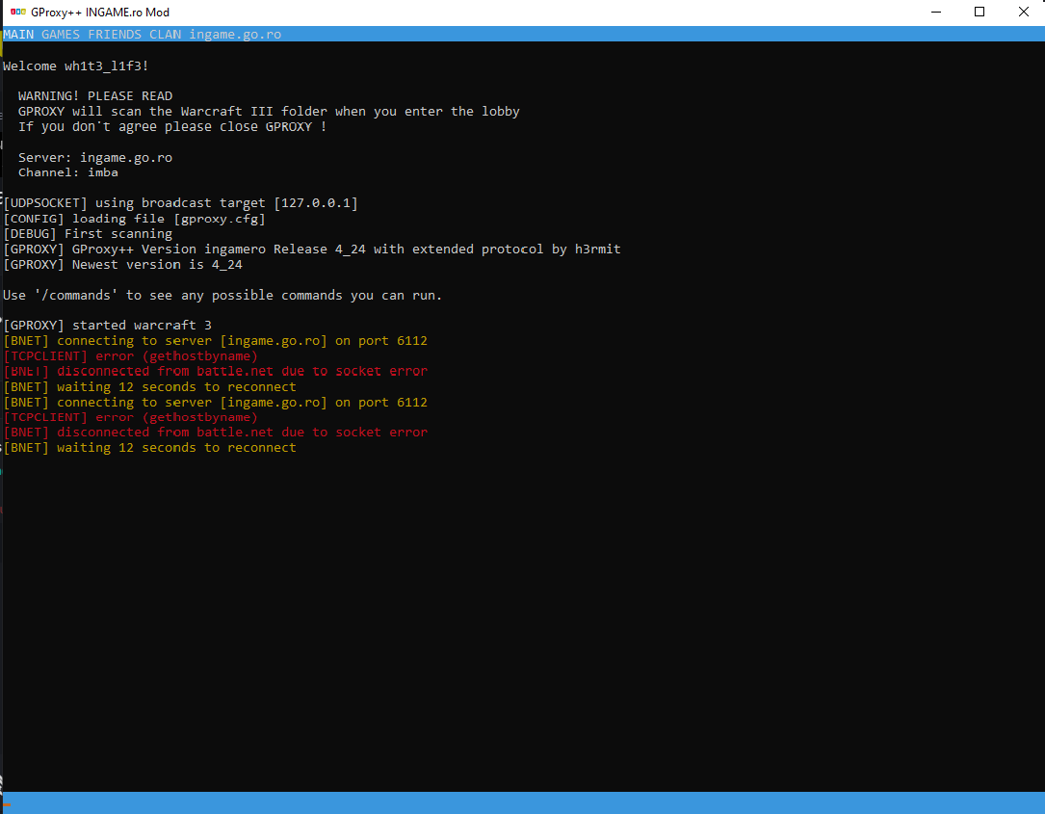
Task: Click the 'started warcraft 3' log line
Action: tap(108, 326)
